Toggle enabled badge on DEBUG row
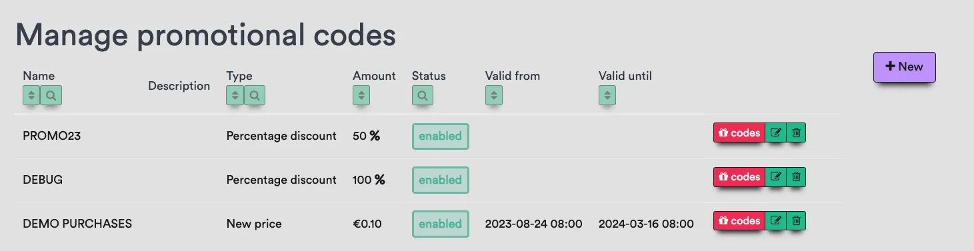 pyautogui.click(x=440, y=180)
